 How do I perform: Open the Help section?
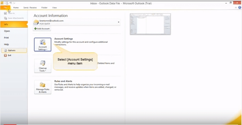[6, 44]
